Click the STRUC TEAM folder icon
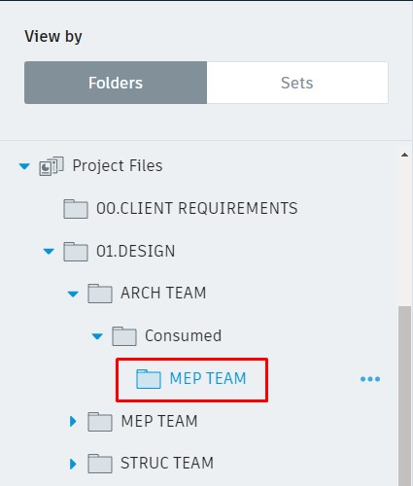413x486 pixels. coord(100,464)
